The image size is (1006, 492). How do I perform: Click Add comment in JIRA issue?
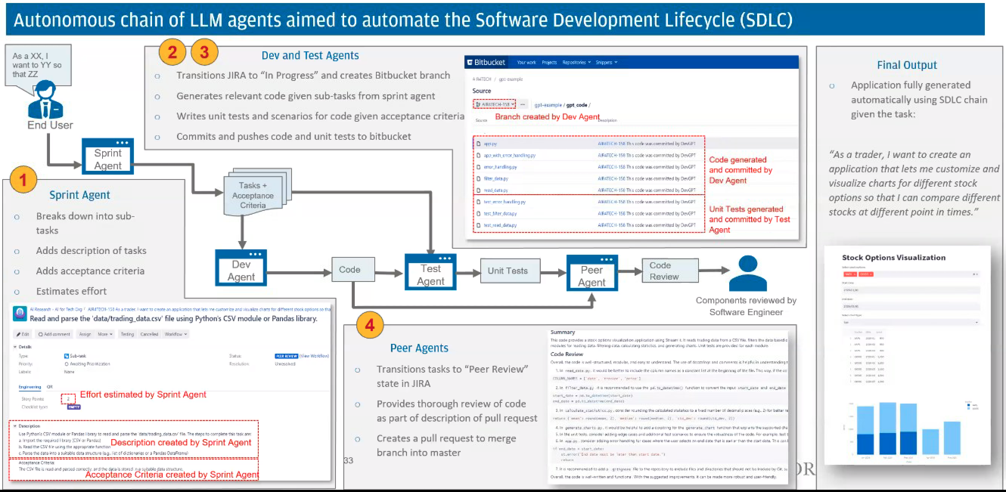click(54, 334)
